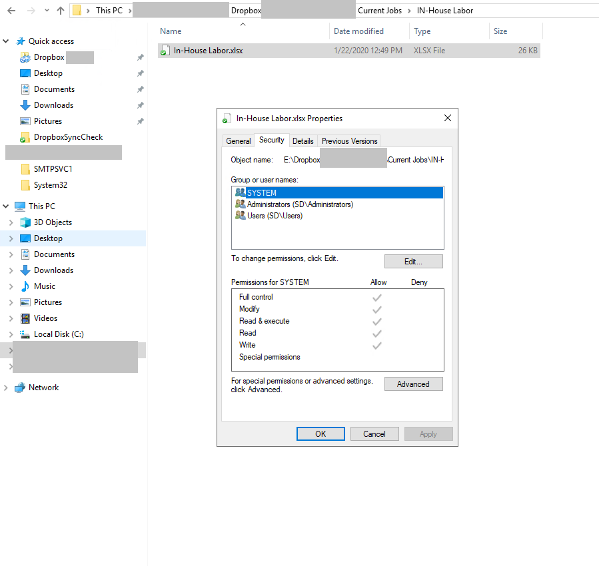Switch to the Details tab
The image size is (599, 566).
(x=303, y=141)
